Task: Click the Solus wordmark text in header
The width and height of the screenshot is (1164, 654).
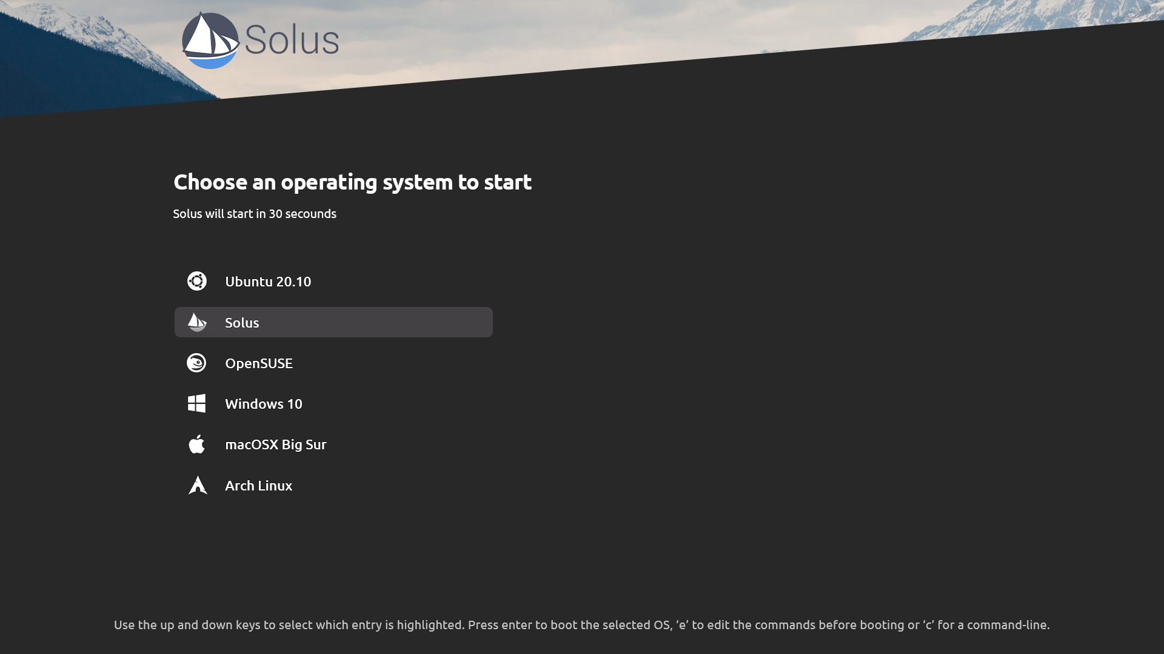Action: pos(292,41)
